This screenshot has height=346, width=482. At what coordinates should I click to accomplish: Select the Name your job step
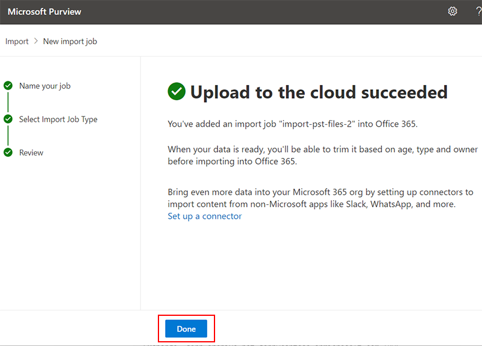point(45,86)
